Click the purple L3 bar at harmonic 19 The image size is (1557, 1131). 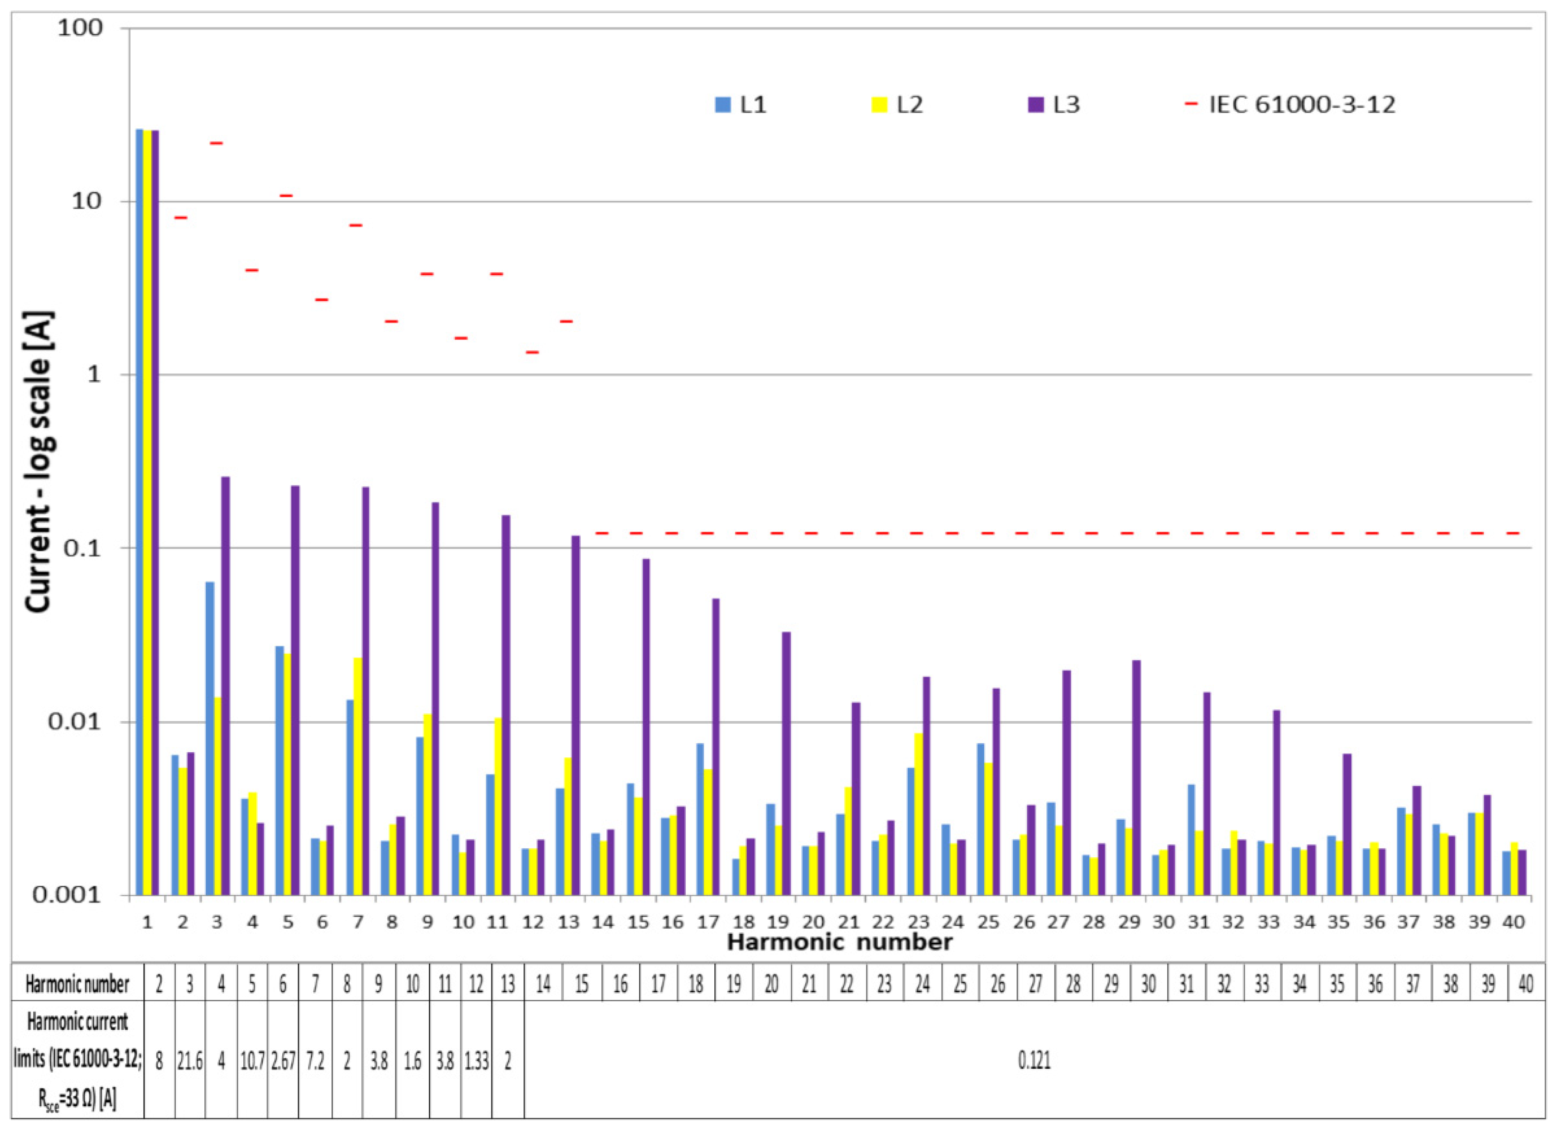pos(786,763)
